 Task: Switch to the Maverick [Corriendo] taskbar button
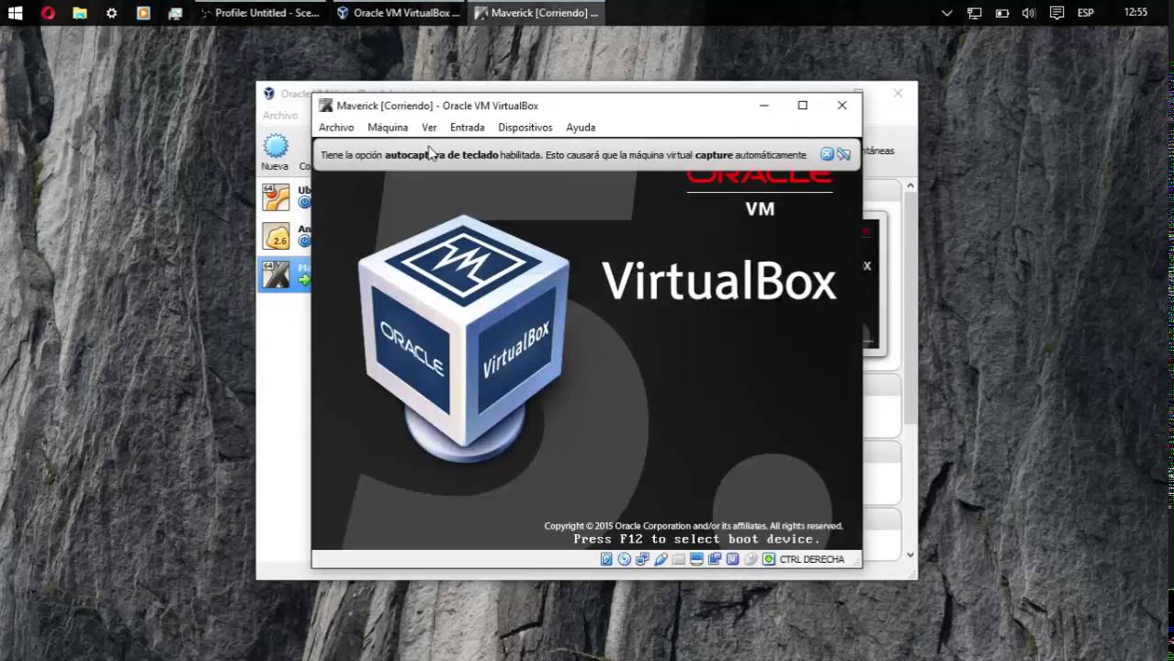coord(536,13)
